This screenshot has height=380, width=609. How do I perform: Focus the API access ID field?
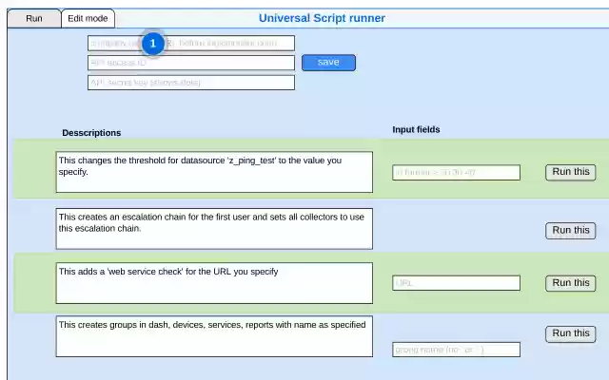pyautogui.click(x=191, y=63)
